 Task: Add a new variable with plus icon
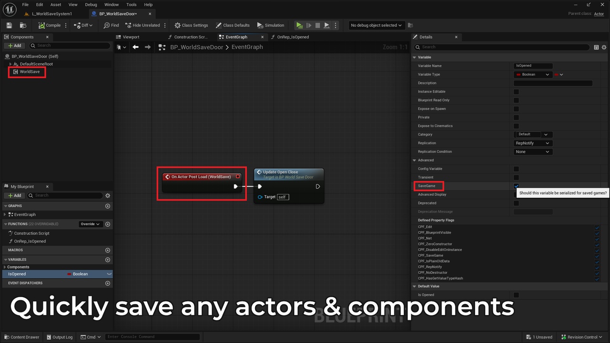click(x=108, y=260)
